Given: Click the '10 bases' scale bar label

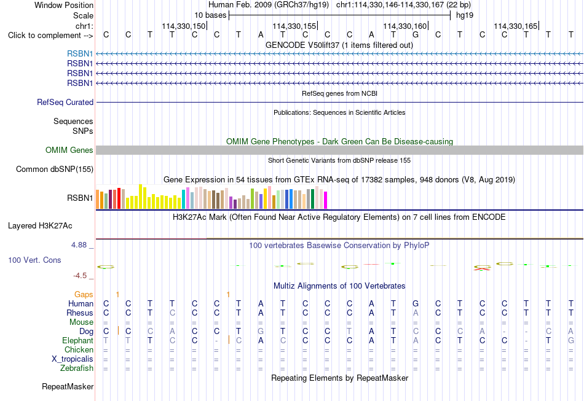Looking at the screenshot, I should tap(210, 15).
